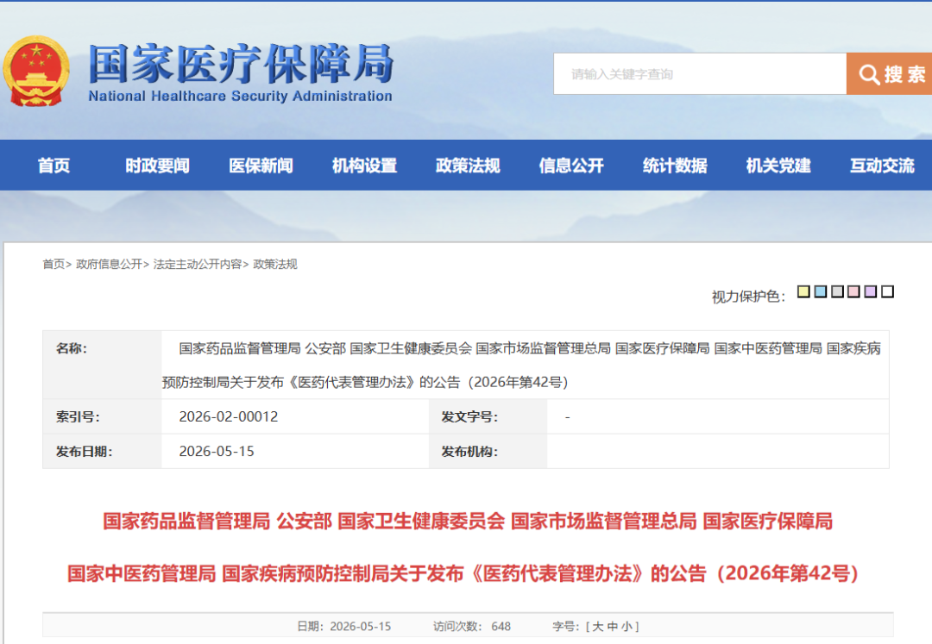The height and width of the screenshot is (644, 932).
Task: Select the white eye-protection color swatch
Action: tap(887, 291)
